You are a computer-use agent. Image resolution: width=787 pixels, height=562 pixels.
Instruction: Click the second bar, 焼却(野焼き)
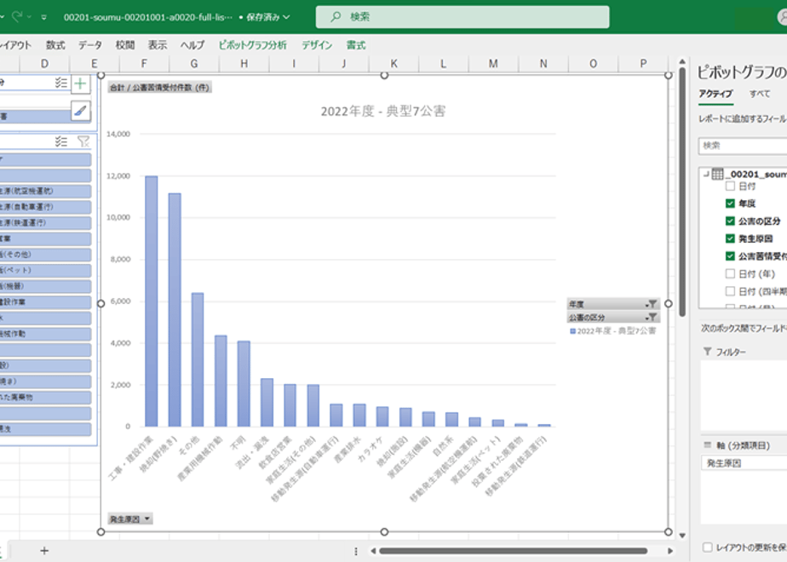(x=175, y=310)
